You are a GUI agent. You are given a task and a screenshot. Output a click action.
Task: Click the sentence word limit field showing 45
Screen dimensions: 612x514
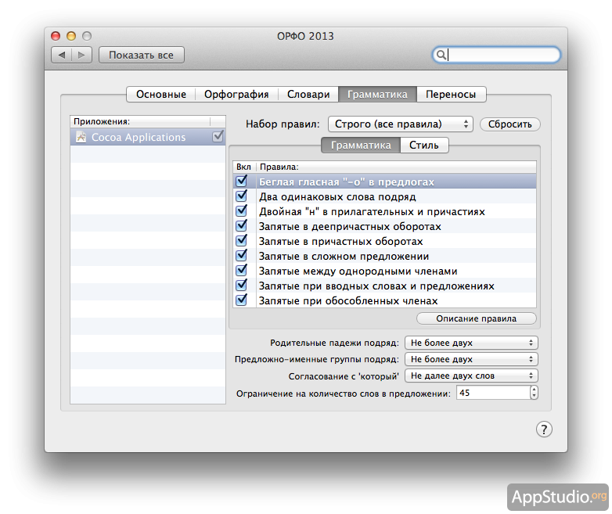pos(493,393)
